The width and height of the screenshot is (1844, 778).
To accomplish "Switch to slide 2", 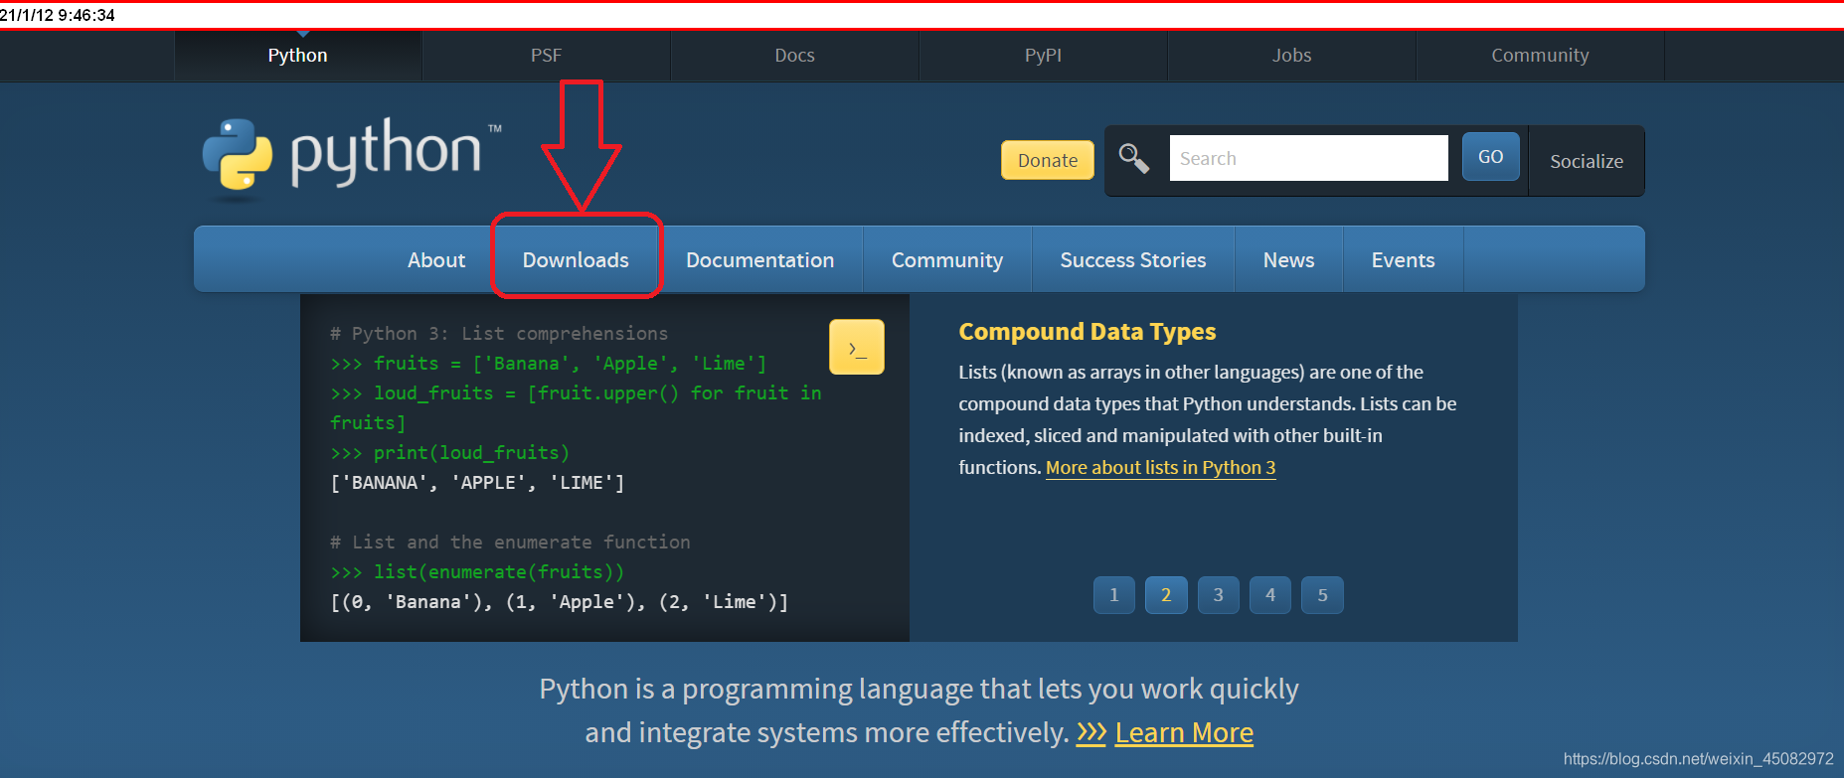I will pyautogui.click(x=1166, y=595).
